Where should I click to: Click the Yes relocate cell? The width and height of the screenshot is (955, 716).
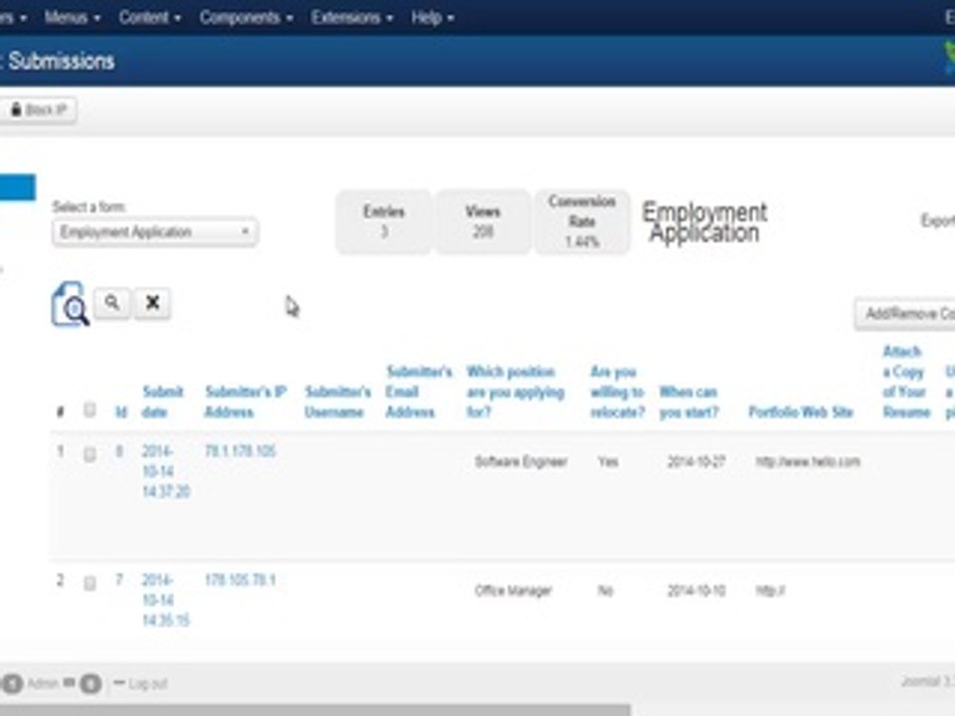(x=608, y=461)
